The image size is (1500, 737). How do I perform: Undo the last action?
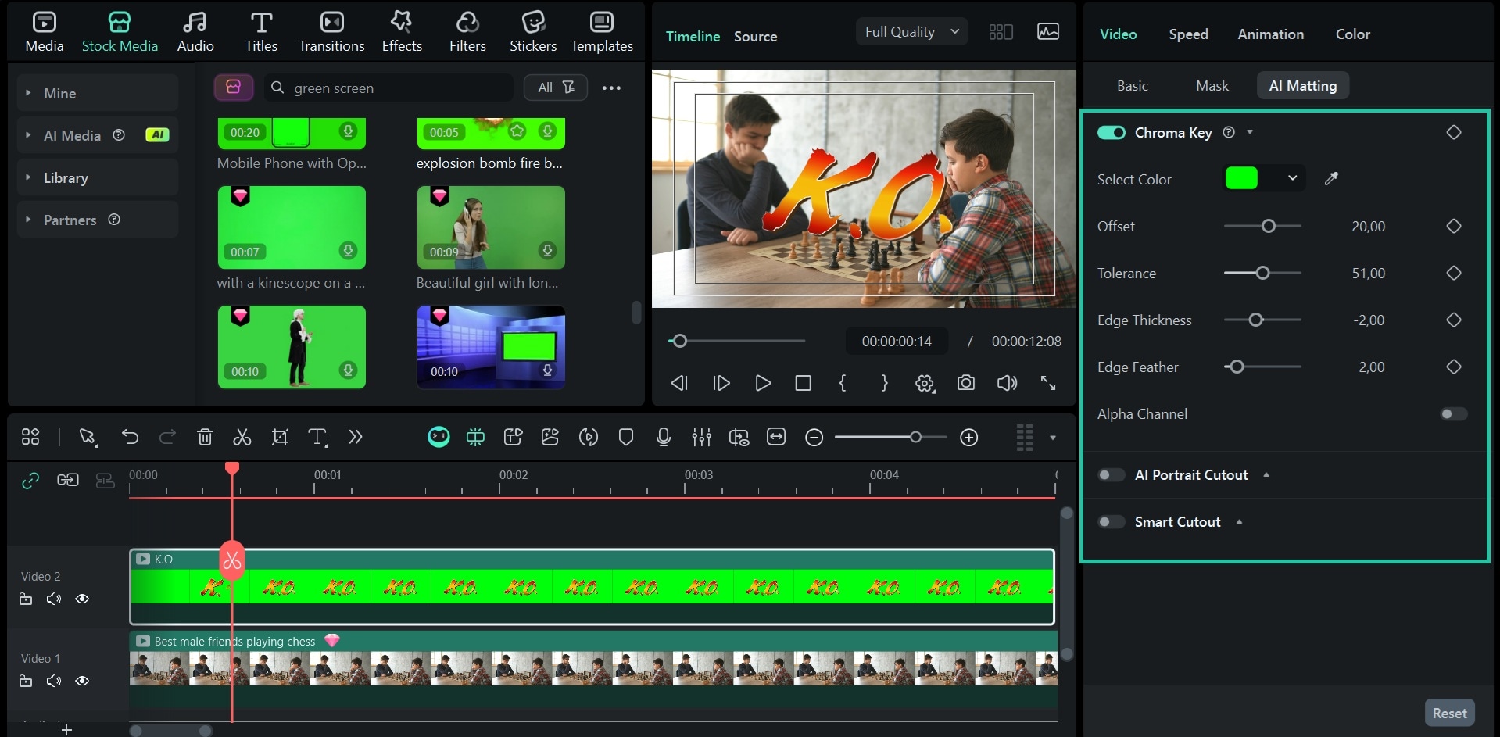point(130,437)
